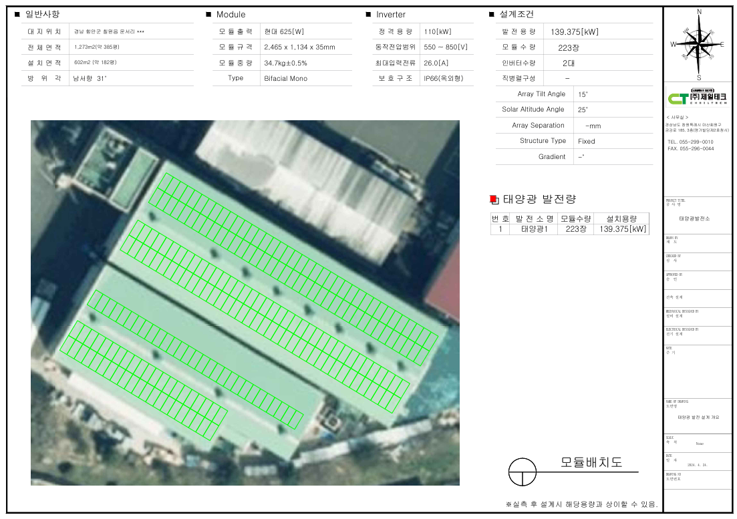Click the circular drawing title symbol
Viewport: 737px width, 519px height.
(523, 472)
